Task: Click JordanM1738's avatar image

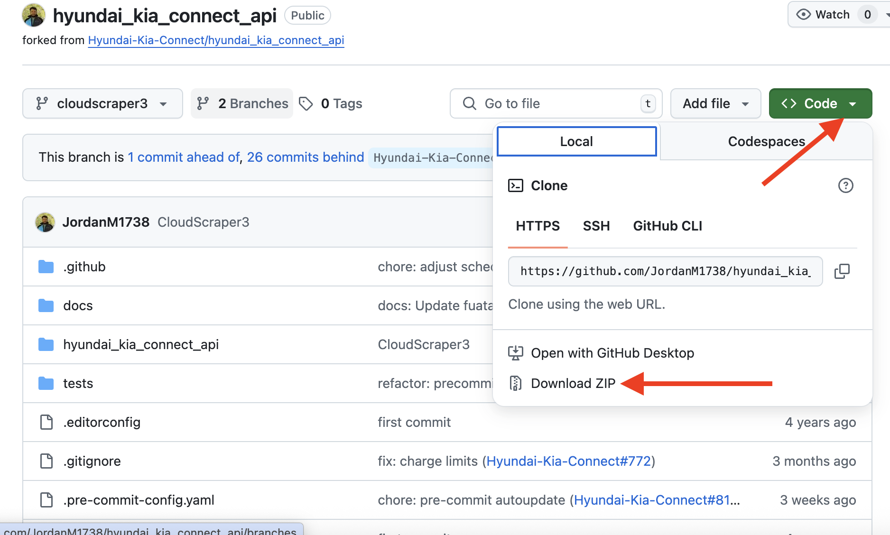Action: [x=45, y=221]
